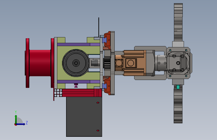Select the red cable drum cylinder

tap(40, 63)
